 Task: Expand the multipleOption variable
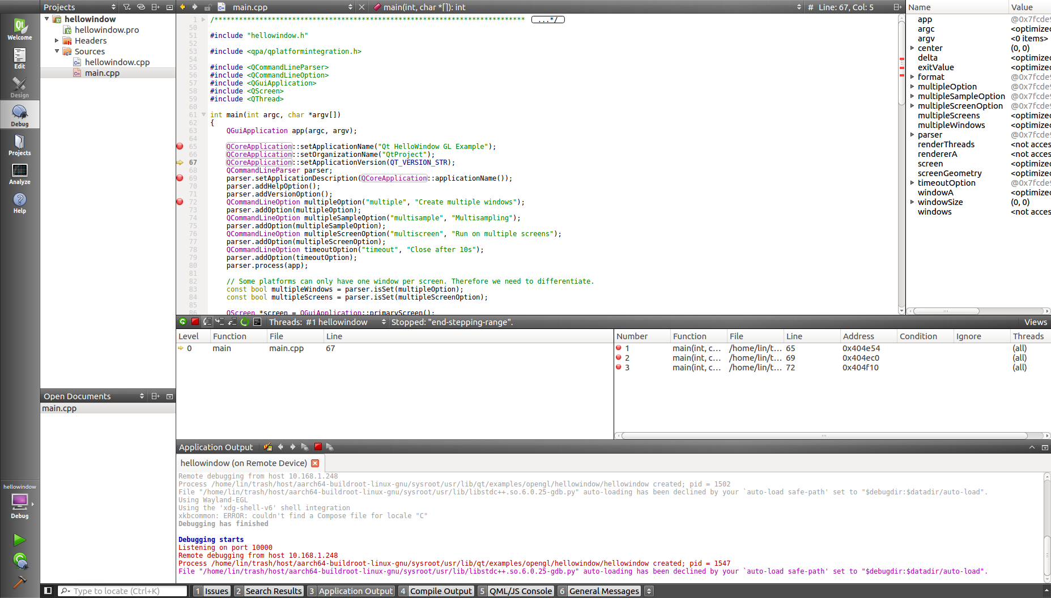912,87
